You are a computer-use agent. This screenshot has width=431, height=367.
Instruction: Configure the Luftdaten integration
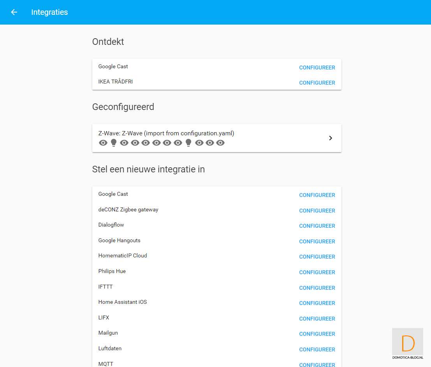pos(317,349)
